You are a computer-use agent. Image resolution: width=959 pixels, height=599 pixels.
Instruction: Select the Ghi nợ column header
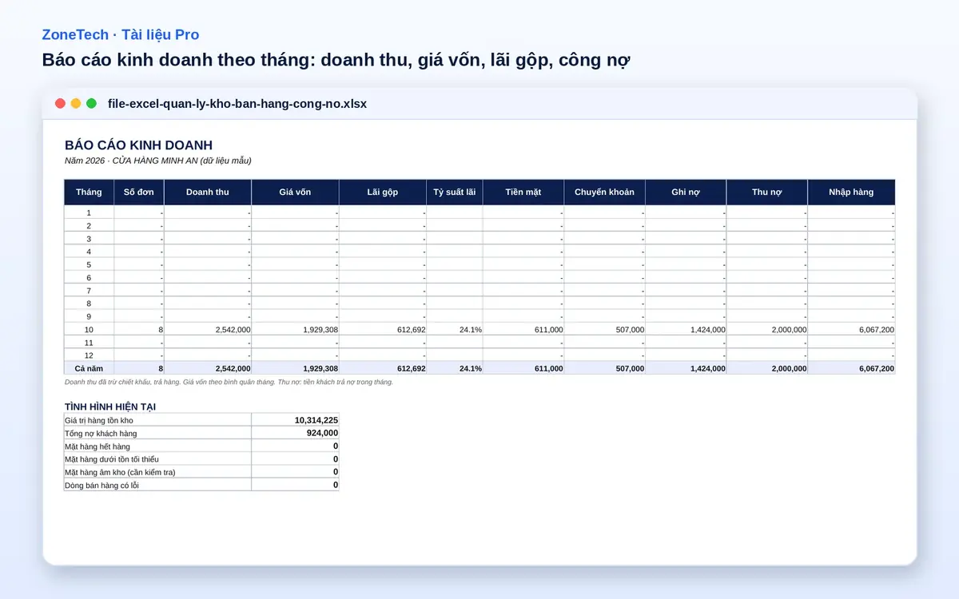686,192
